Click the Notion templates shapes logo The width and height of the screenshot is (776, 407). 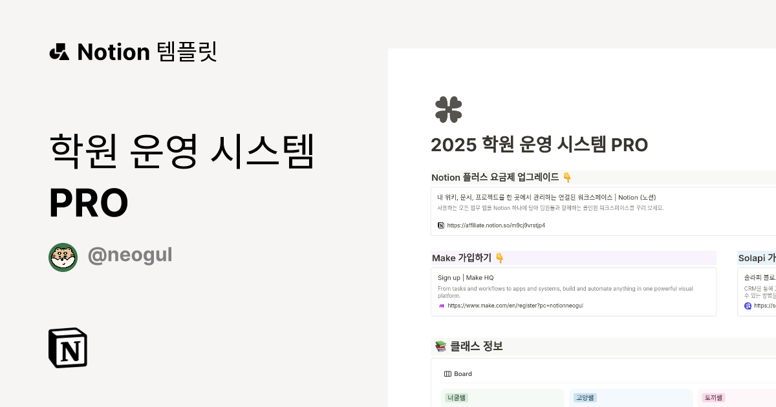click(59, 52)
